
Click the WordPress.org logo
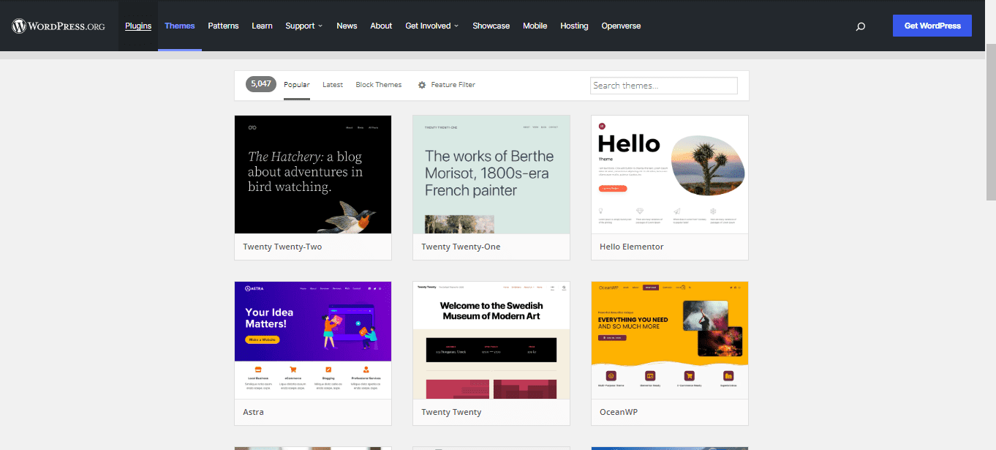coord(59,26)
